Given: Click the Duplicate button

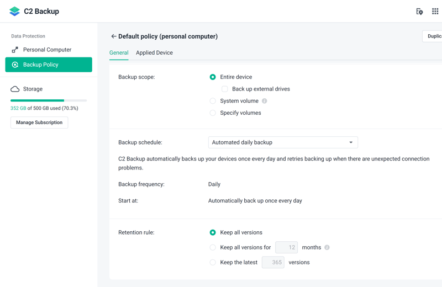Looking at the screenshot, I should pos(433,36).
